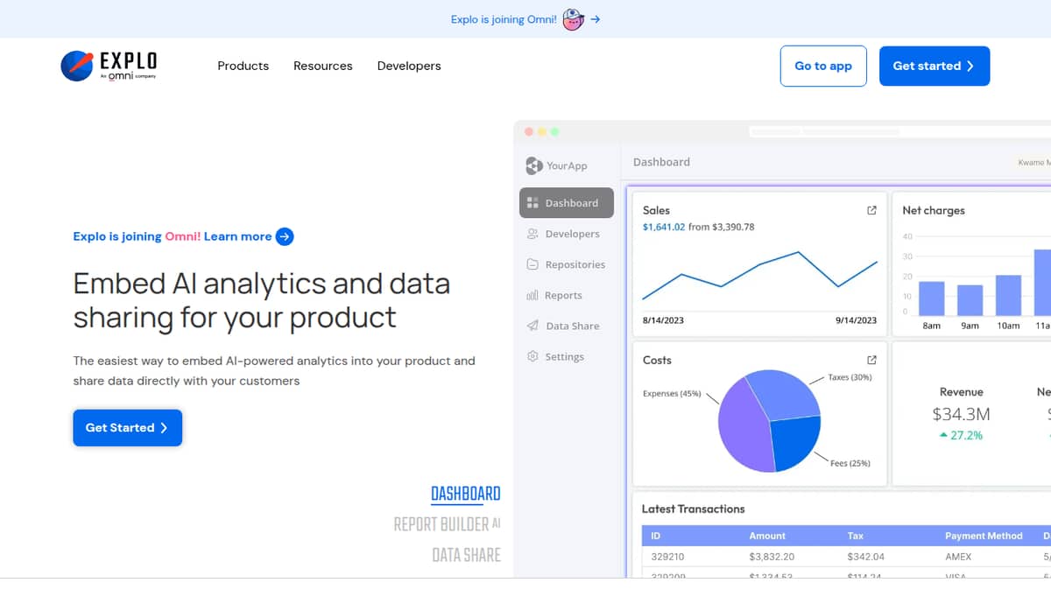Click the dark blue Fees pie slice
Screen dimensions: 1051x590
tap(795, 444)
